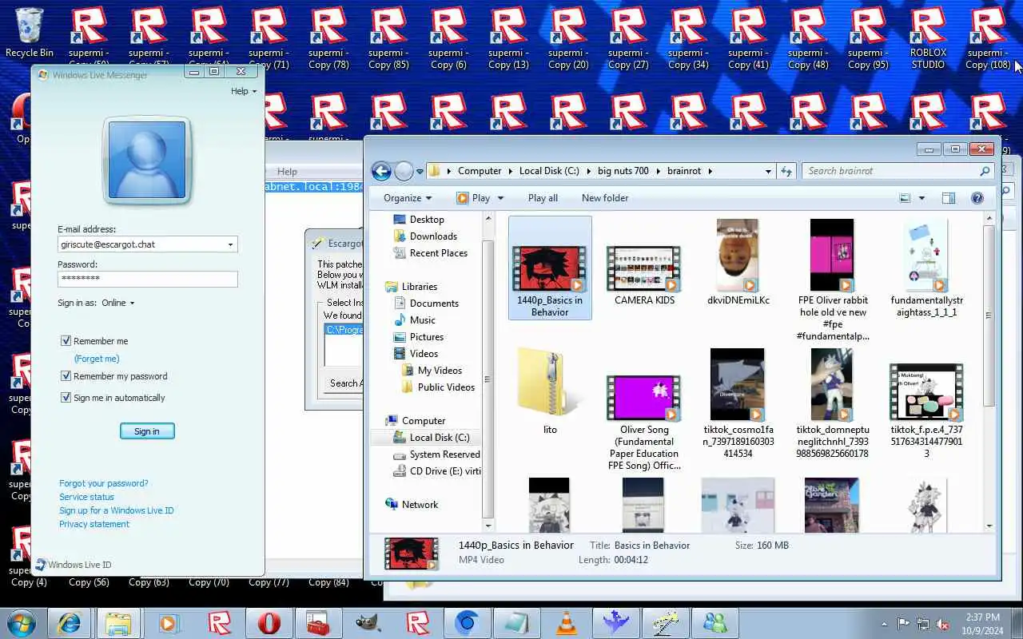Open Help menu in the background window
This screenshot has width=1023, height=639.
point(287,172)
